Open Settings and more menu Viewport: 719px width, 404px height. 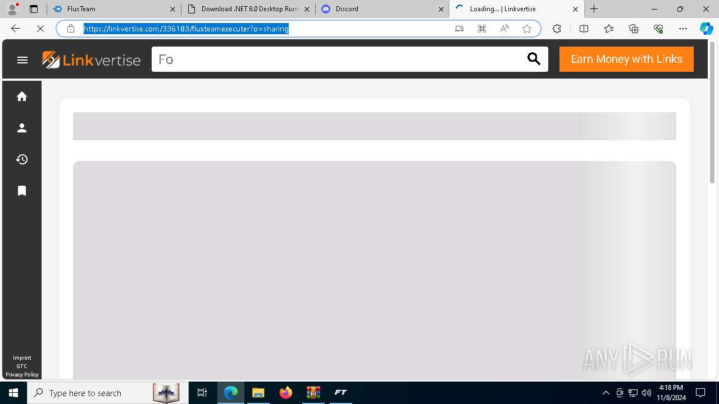(x=683, y=29)
